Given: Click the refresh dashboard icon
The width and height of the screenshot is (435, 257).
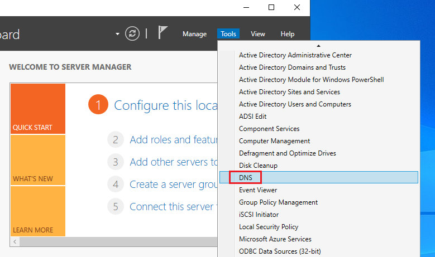Looking at the screenshot, I should pos(132,33).
